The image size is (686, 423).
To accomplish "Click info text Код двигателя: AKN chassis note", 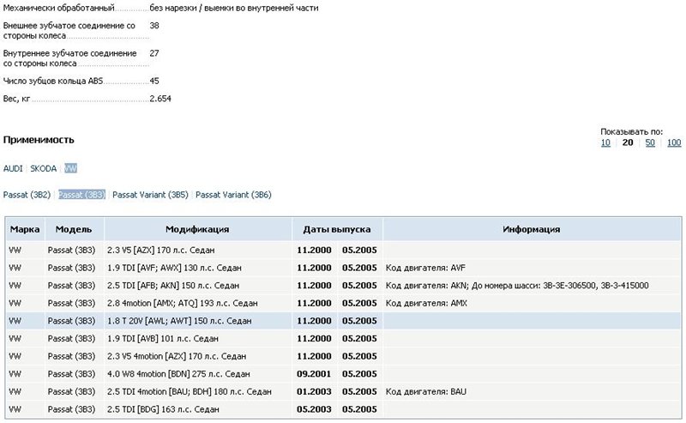I will coord(517,286).
